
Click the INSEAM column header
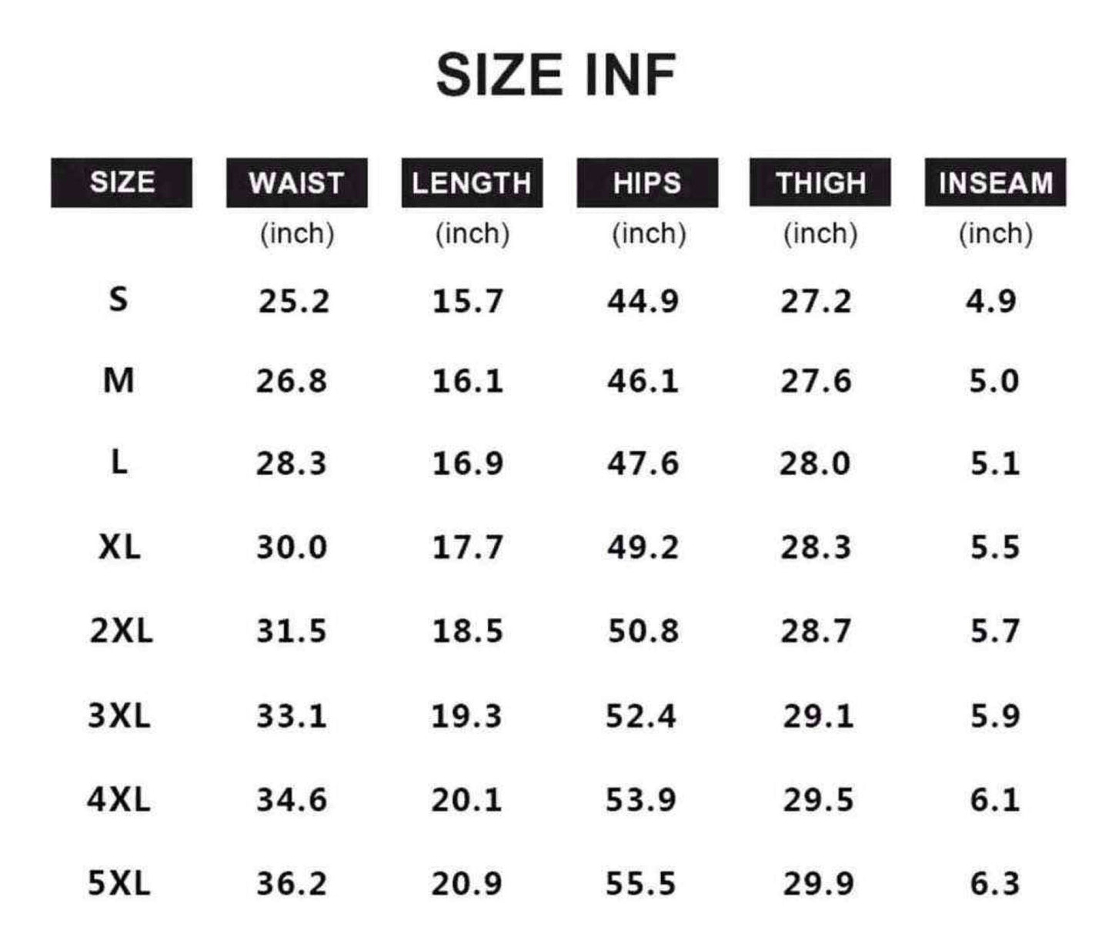996,182
